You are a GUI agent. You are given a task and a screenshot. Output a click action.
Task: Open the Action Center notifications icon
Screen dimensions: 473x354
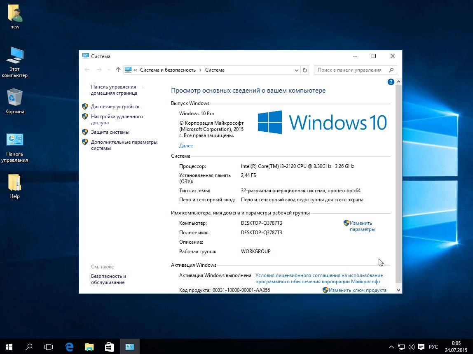[421, 347]
